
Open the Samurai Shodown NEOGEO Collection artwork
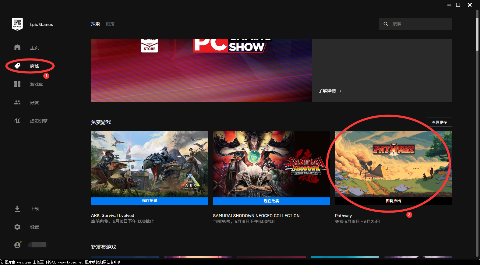(271, 164)
